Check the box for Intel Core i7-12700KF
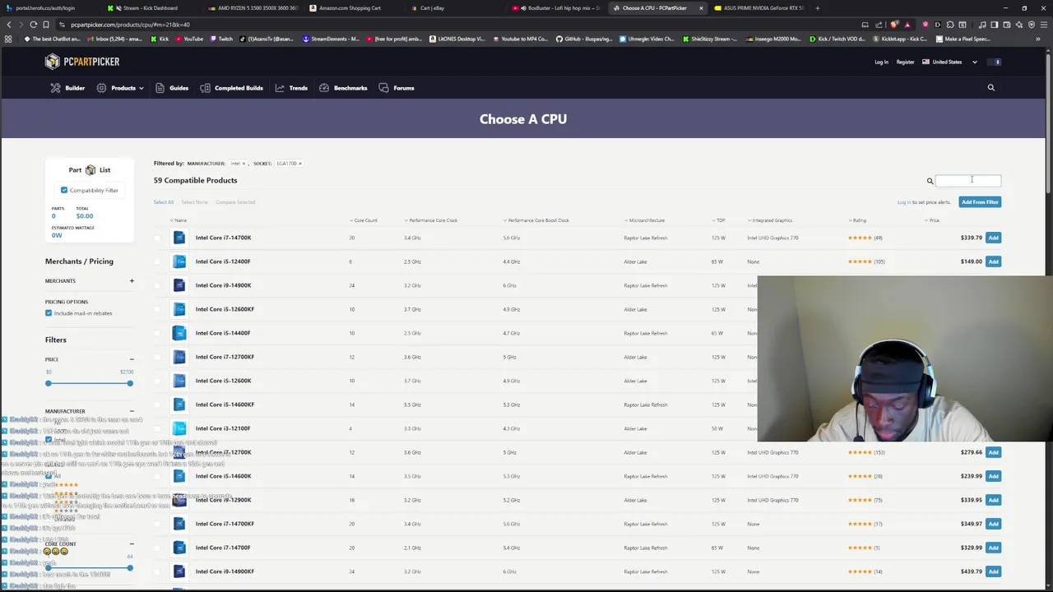1053x592 pixels. [157, 358]
